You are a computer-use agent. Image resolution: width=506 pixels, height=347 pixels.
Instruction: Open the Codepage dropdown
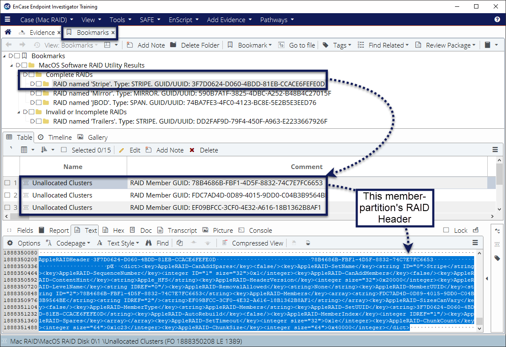pyautogui.click(x=73, y=243)
